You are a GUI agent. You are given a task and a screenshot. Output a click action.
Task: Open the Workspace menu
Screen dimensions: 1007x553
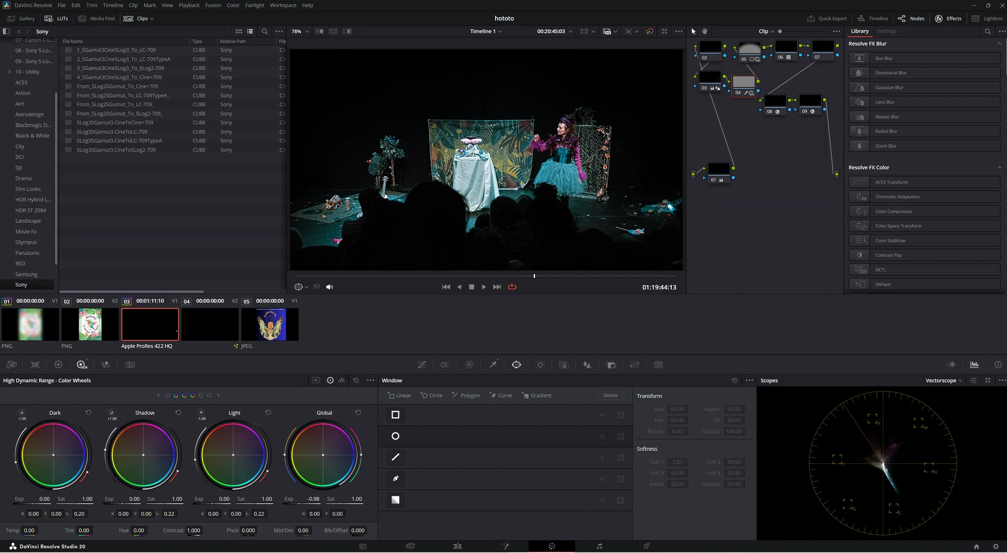click(283, 5)
